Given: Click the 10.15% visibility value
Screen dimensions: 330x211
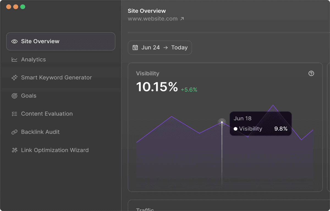Looking at the screenshot, I should [157, 87].
